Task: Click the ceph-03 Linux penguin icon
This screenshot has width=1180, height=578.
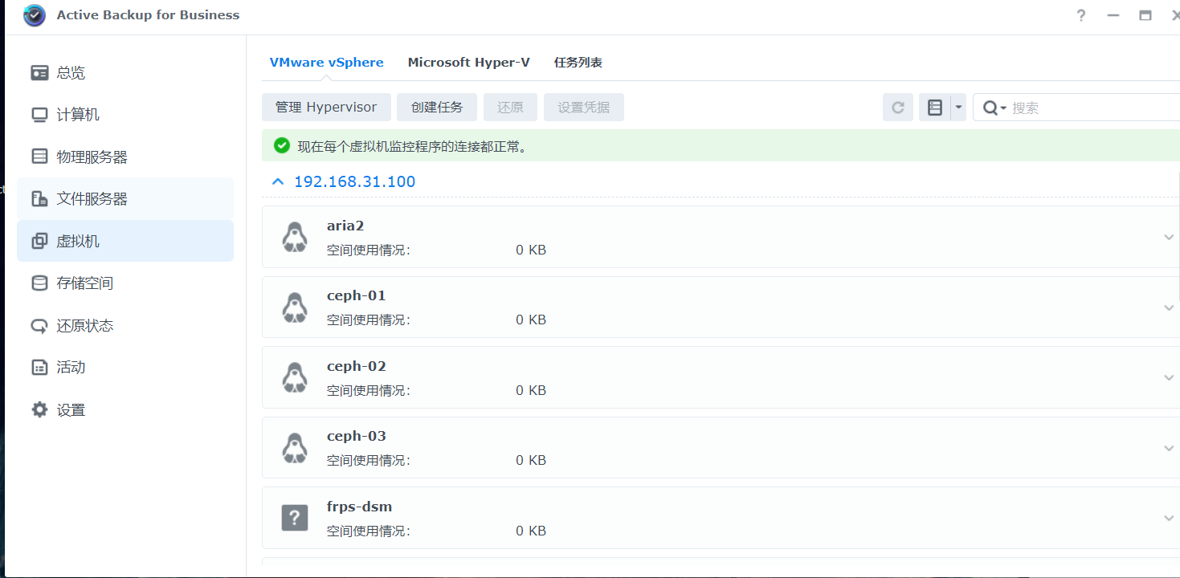Action: pyautogui.click(x=295, y=448)
